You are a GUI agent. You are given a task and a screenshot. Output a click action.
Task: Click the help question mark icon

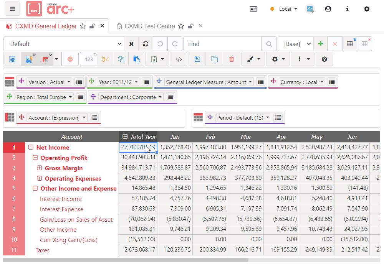[324, 59]
